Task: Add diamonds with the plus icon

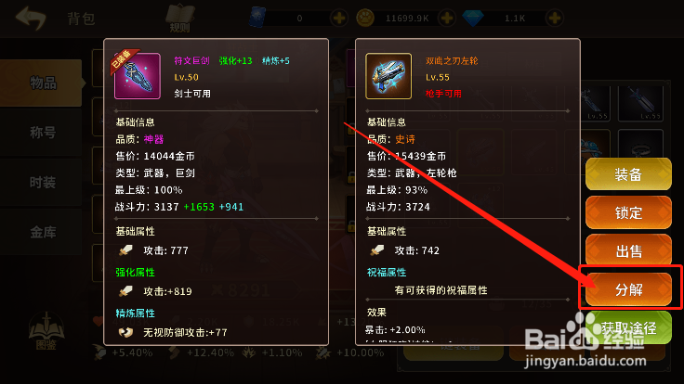Action: [555, 19]
